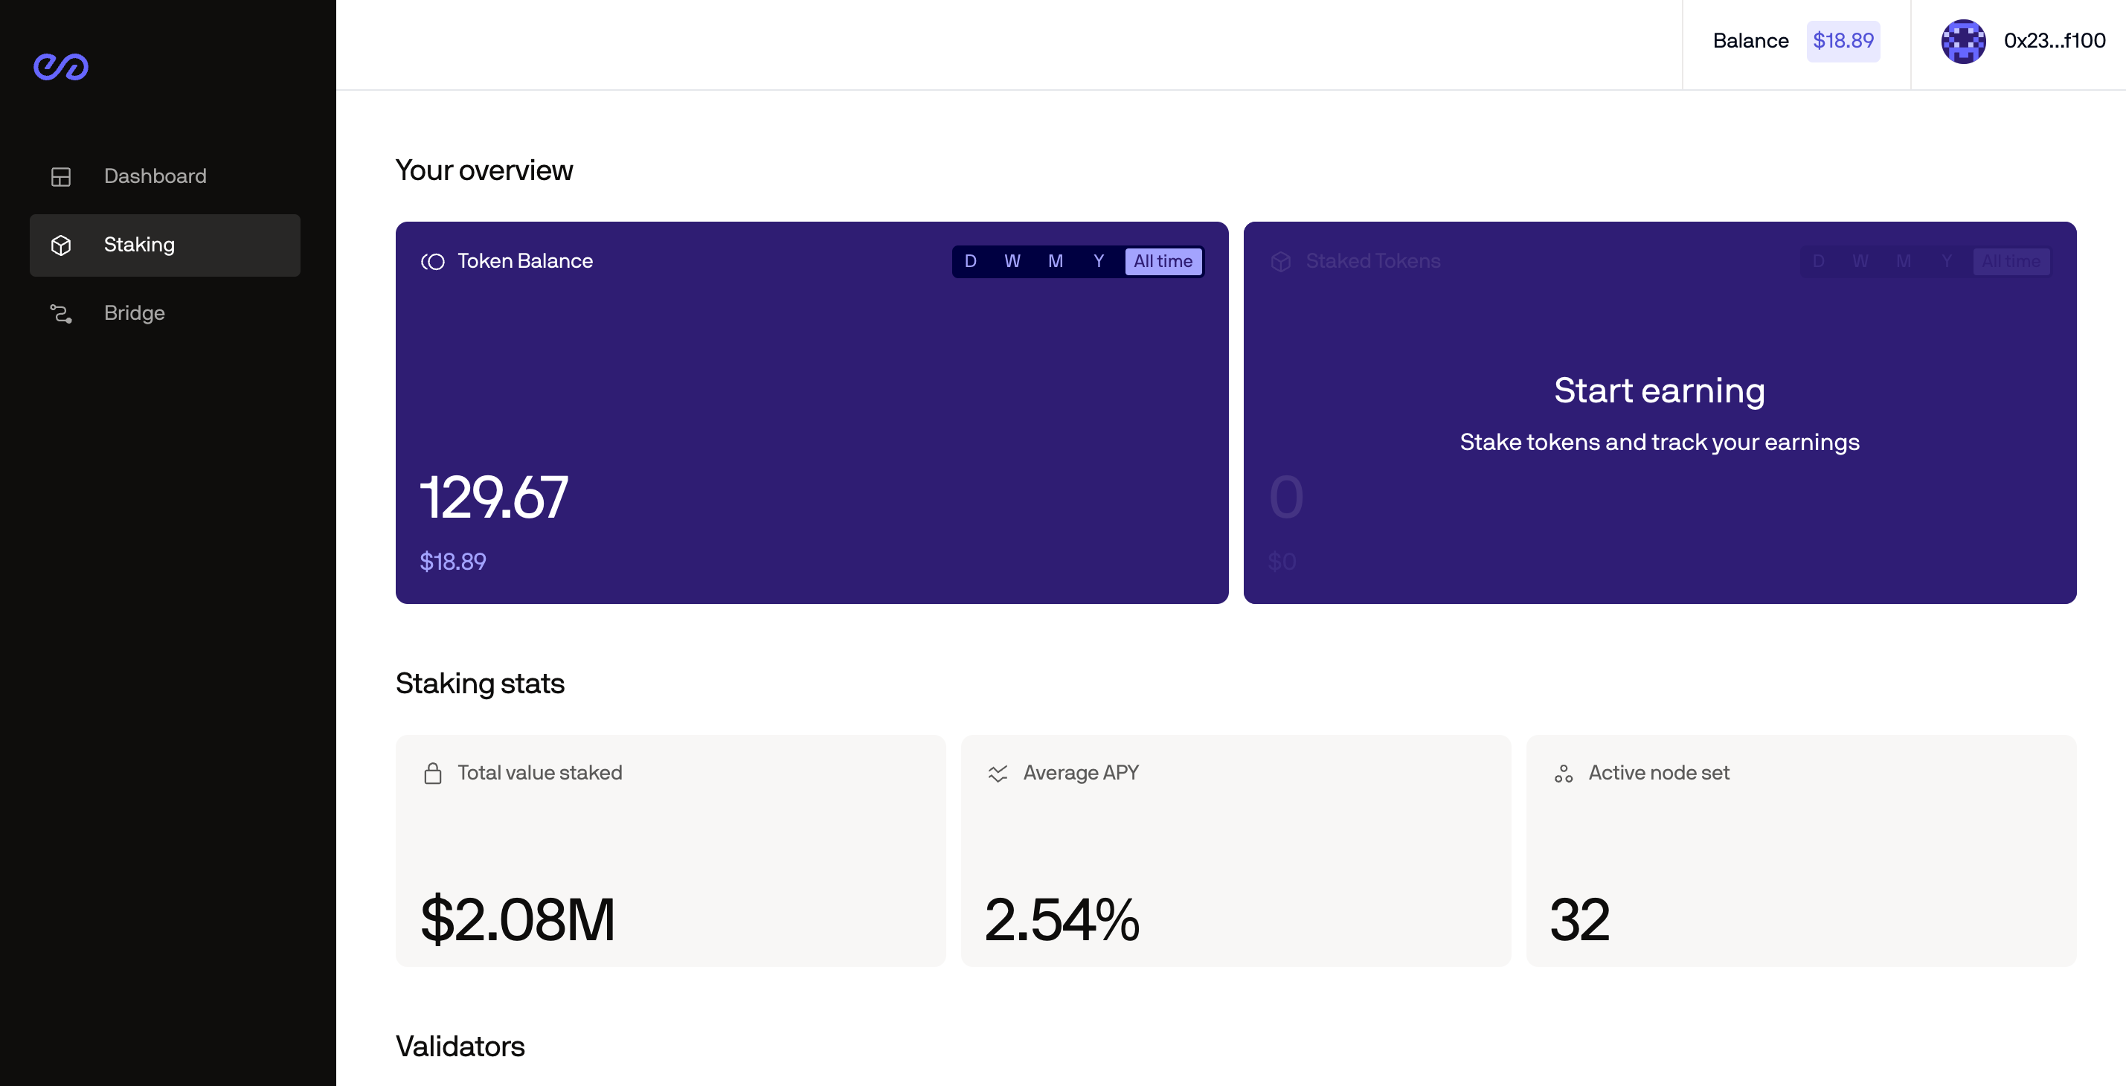This screenshot has width=2126, height=1086.
Task: Select the W range on Token Balance
Action: 1012,262
